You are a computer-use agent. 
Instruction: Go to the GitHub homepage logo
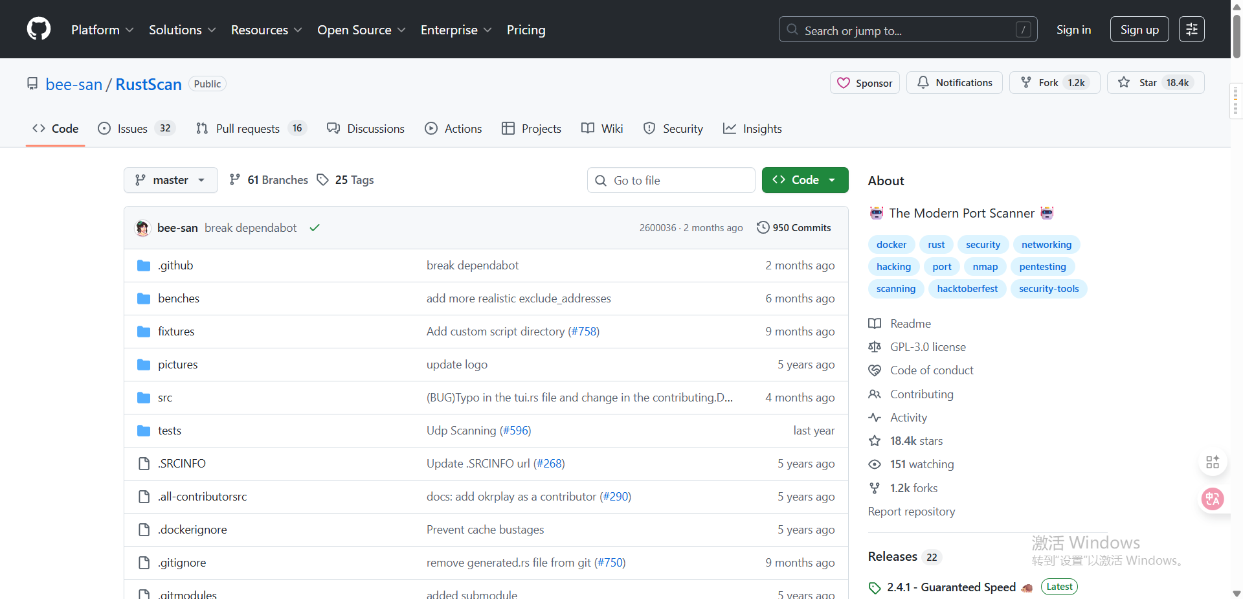point(39,29)
